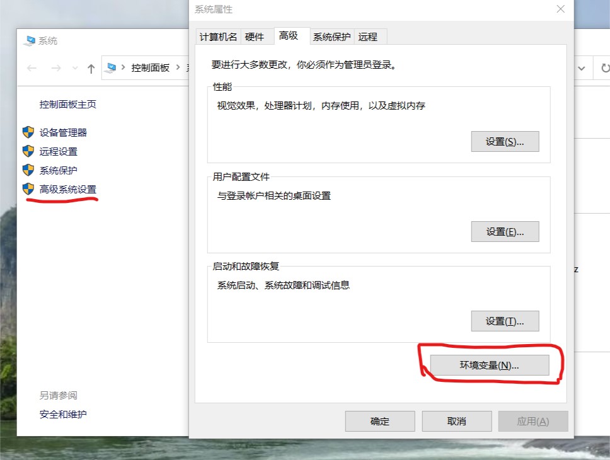Click the shield icon next to 设备管理器
Screen dimensions: 610x460
pos(28,132)
